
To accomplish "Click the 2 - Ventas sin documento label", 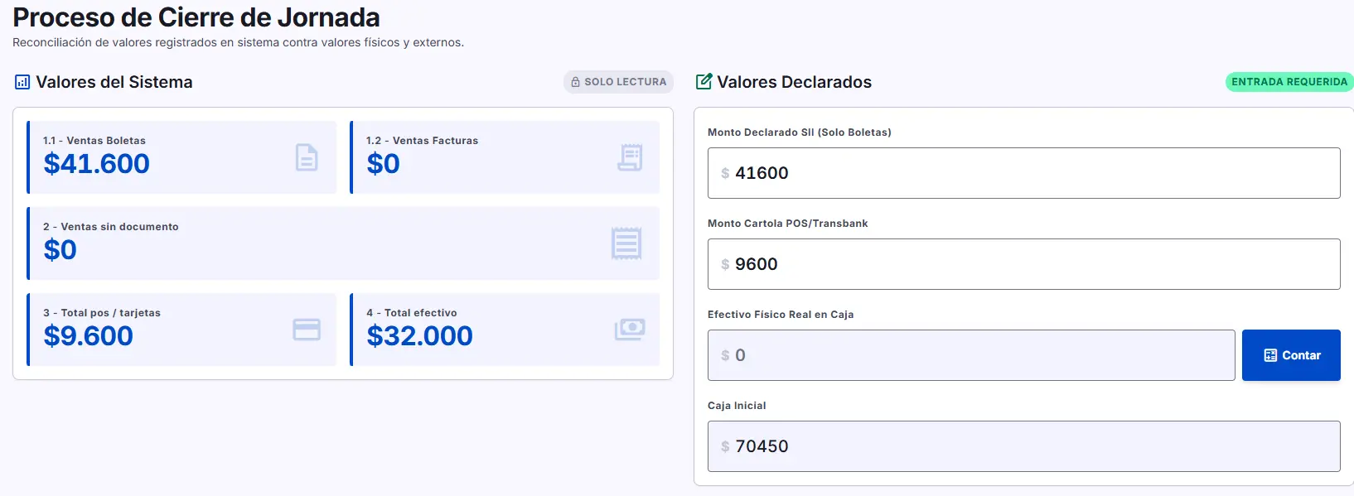I will pyautogui.click(x=111, y=227).
